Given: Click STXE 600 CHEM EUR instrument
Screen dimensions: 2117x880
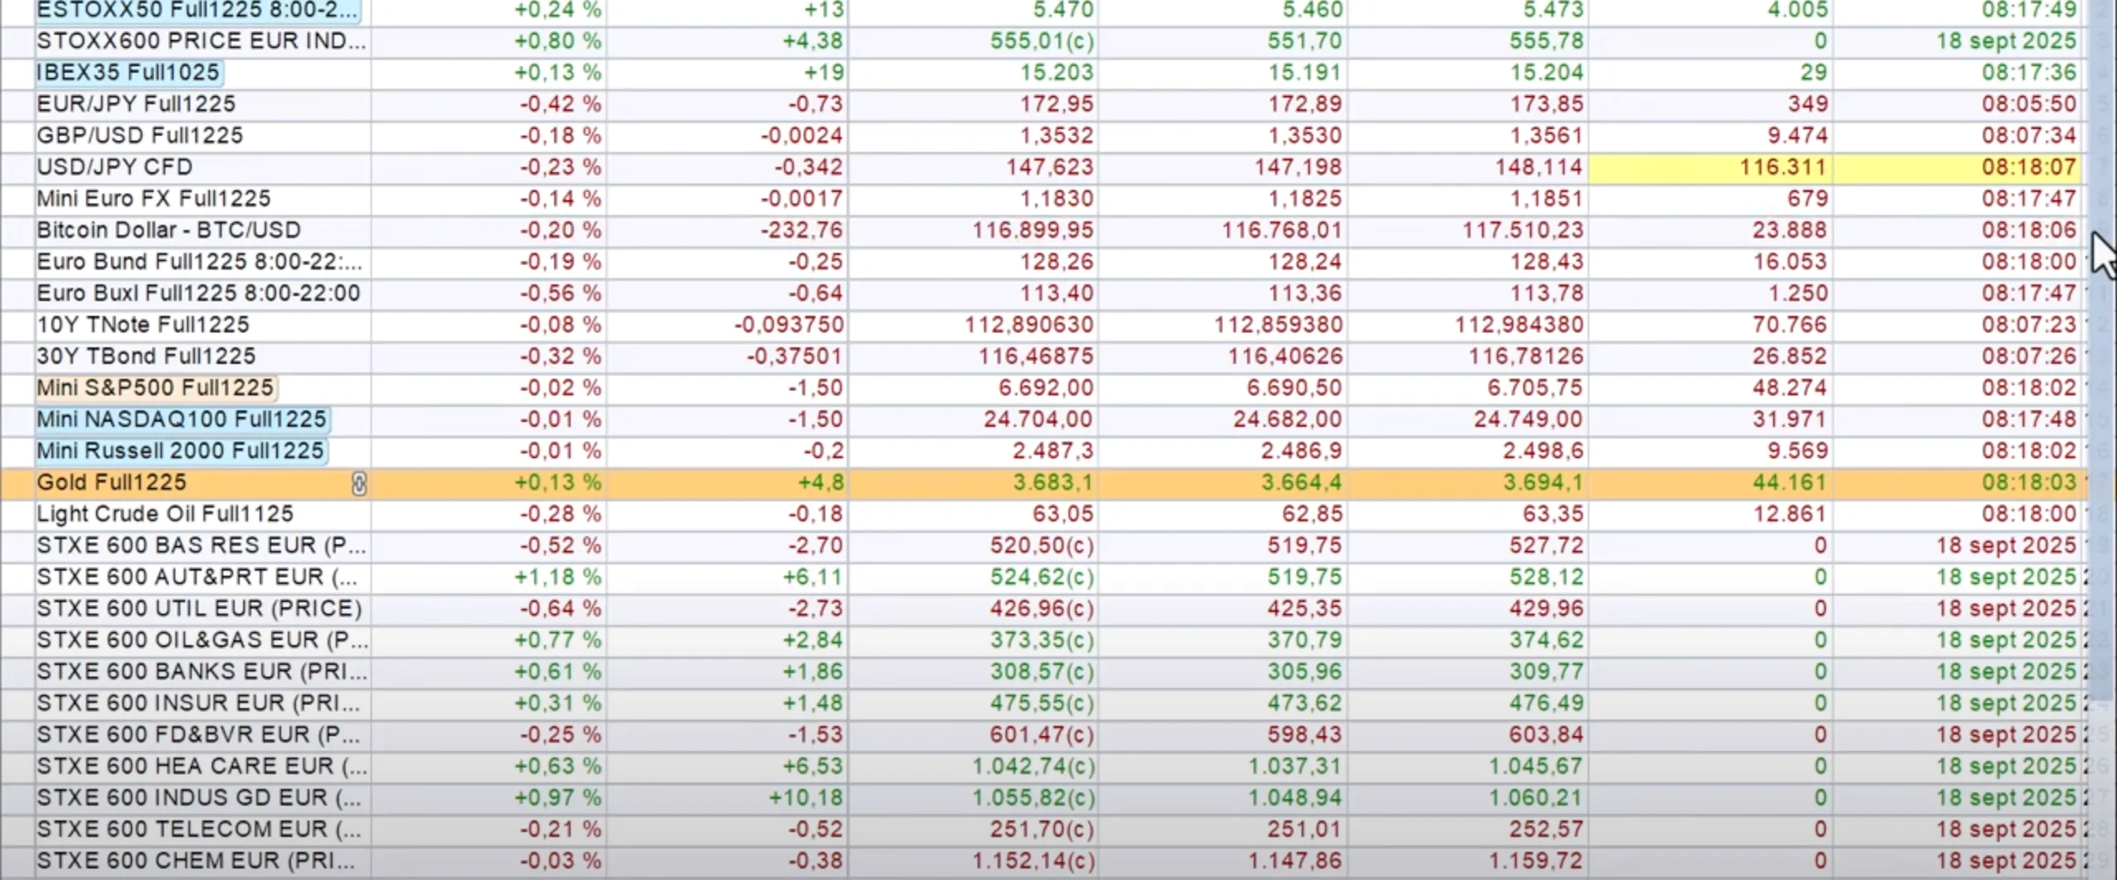Looking at the screenshot, I should [x=195, y=861].
